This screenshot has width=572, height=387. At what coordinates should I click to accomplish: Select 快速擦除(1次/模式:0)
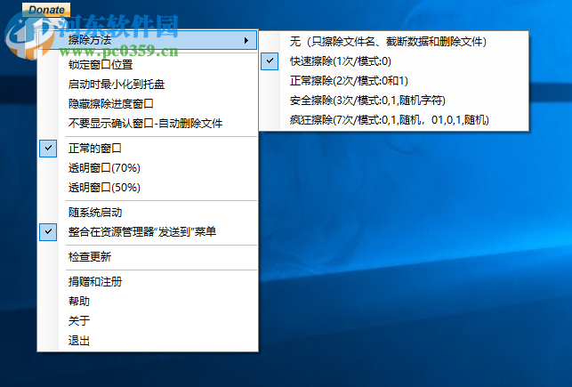(393, 61)
